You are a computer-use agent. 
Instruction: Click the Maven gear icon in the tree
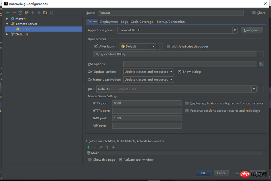tap(13, 19)
